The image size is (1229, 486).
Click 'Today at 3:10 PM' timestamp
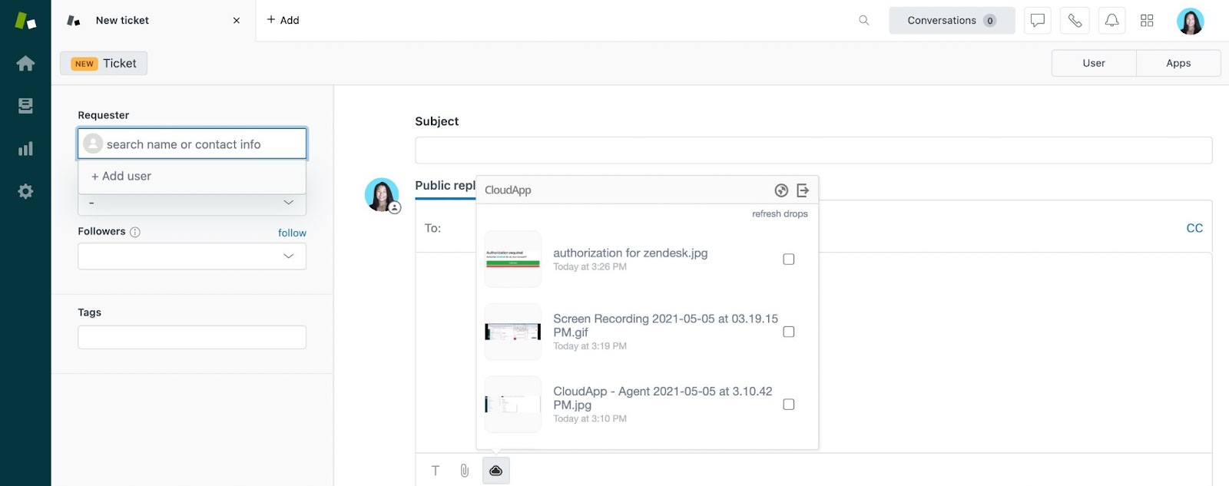point(590,419)
